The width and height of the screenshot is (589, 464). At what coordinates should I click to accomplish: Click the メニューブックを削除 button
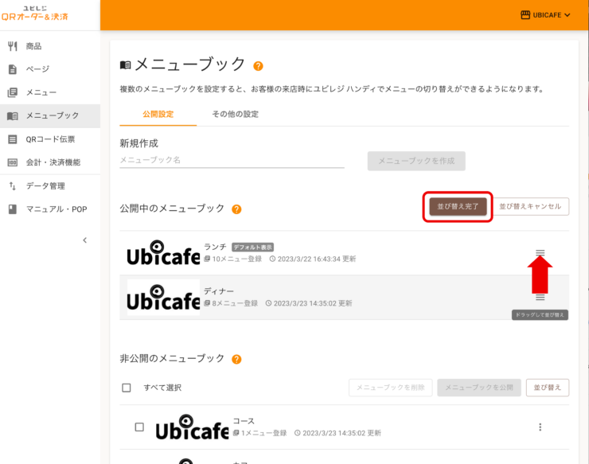point(390,388)
